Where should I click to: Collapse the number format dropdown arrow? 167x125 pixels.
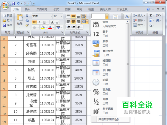pos(107,16)
